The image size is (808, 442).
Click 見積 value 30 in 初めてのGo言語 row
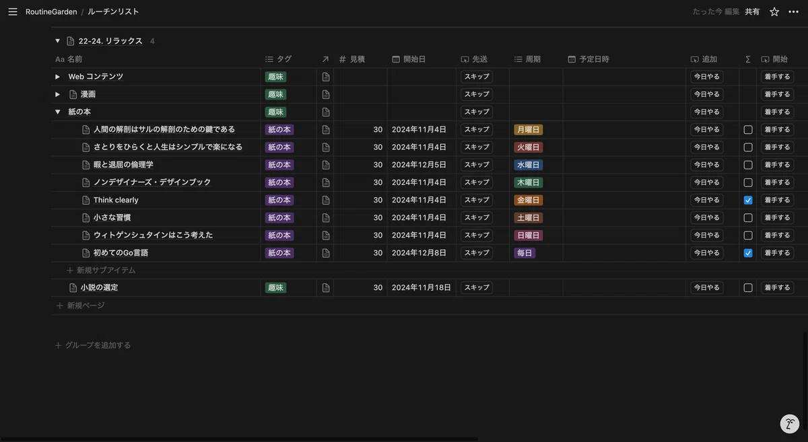coord(378,253)
